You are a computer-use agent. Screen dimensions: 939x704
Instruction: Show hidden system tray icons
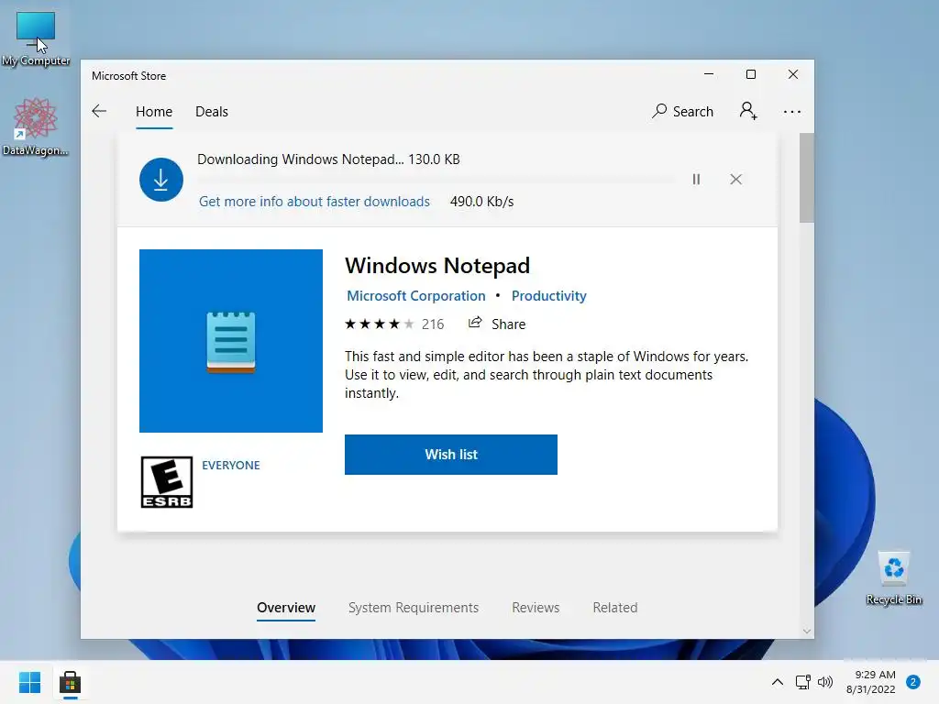click(778, 682)
